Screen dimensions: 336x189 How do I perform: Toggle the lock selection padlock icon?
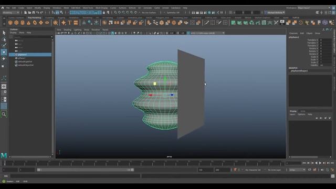(x=104, y=13)
